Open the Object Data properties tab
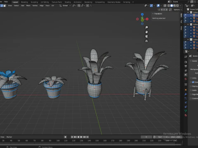Viewport: 198px width, 148px height. [x=186, y=111]
